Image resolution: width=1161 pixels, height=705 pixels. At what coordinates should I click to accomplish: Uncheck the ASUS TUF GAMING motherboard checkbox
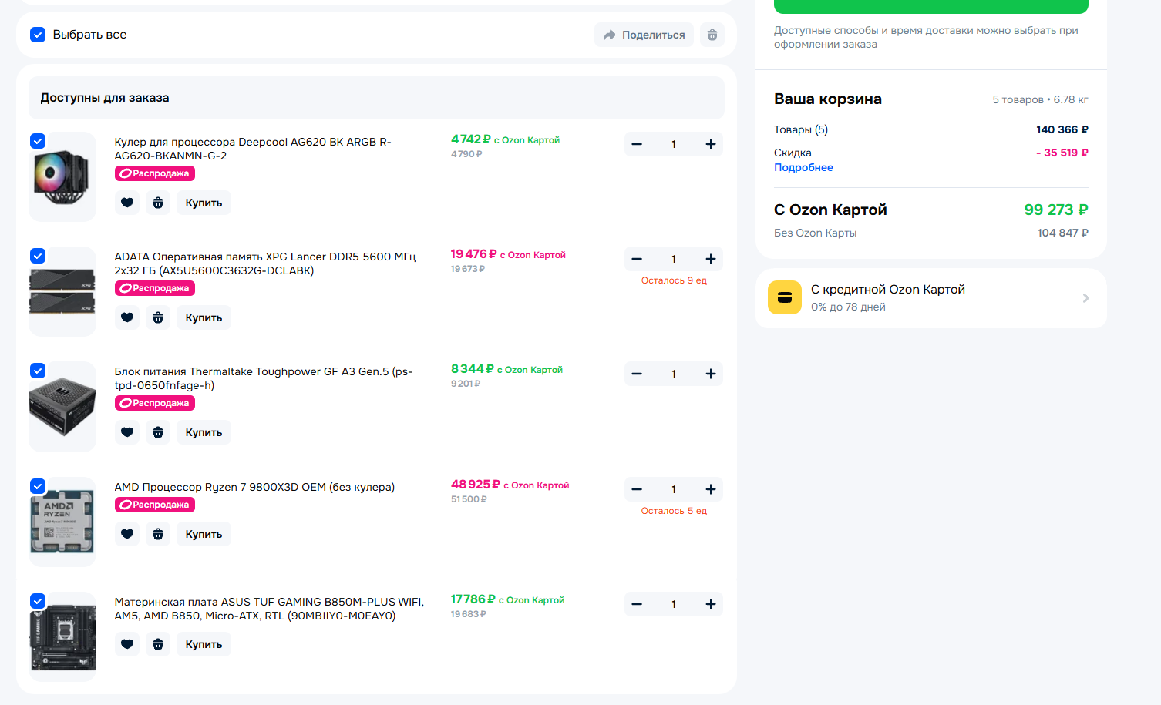tap(38, 601)
